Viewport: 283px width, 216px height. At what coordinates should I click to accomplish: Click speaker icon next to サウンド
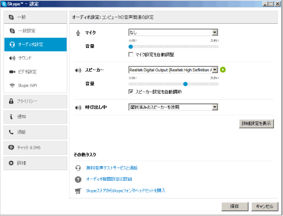12,58
